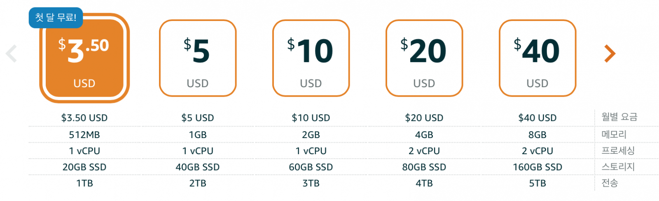This screenshot has width=659, height=201.
Task: Click the 80GB SSD storage value
Action: tap(424, 167)
